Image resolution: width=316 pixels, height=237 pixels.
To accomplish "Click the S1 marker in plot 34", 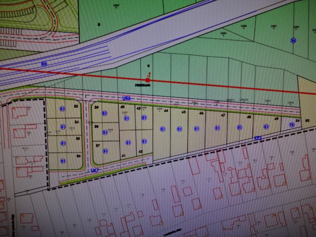I will point(63,127).
